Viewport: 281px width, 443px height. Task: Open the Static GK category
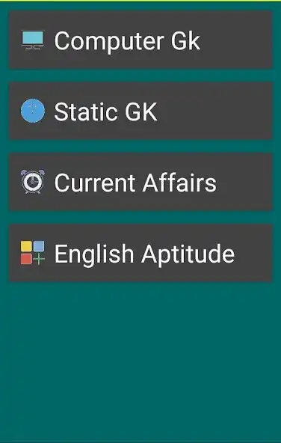[140, 111]
